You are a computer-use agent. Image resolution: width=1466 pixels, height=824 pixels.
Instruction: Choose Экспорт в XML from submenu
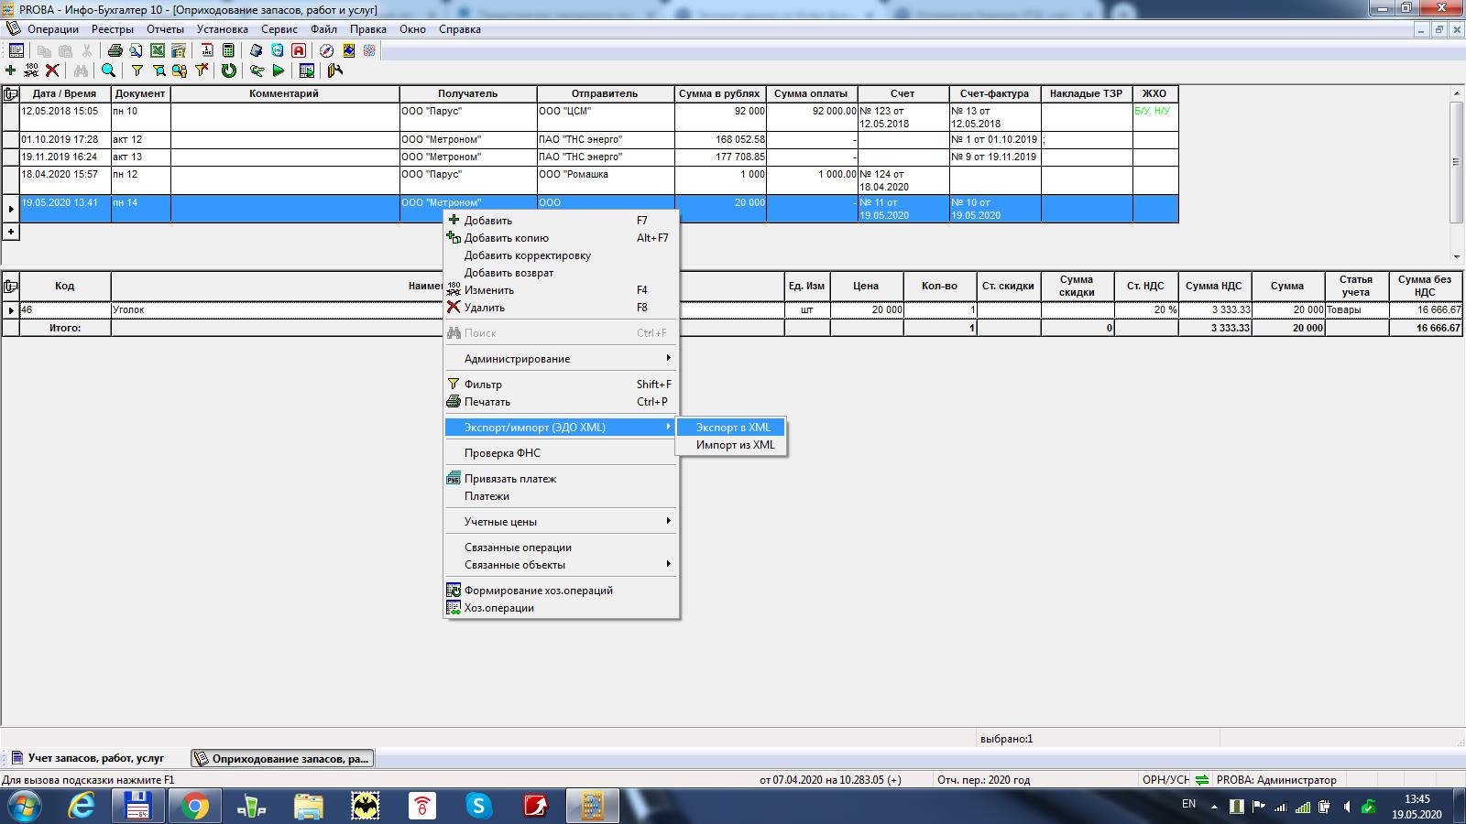pyautogui.click(x=730, y=428)
